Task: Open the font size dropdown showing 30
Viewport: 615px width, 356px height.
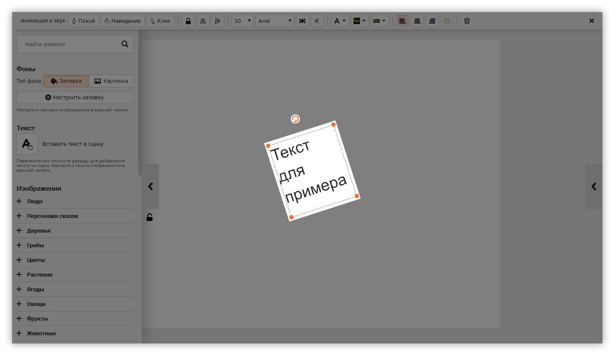Action: coord(242,21)
